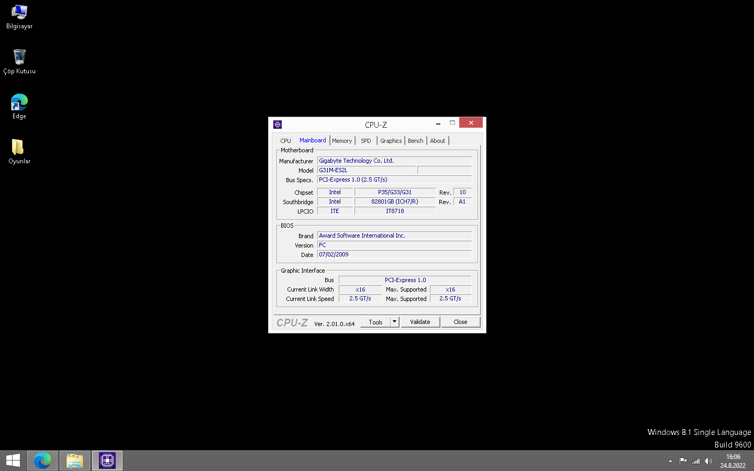Click BIOS Brand Award Software field

click(x=394, y=235)
